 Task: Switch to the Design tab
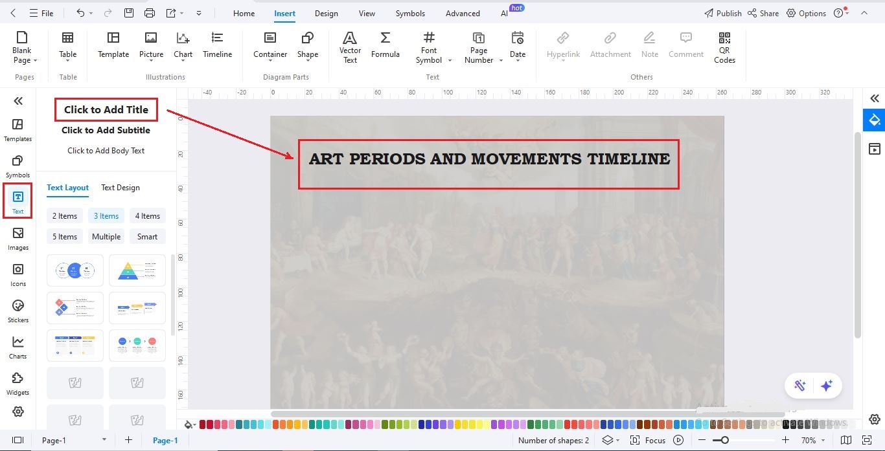pos(327,13)
